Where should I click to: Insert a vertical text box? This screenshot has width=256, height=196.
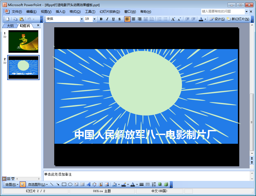point(82,184)
